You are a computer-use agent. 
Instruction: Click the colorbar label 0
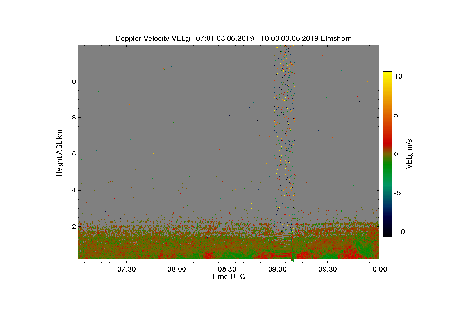pos(396,154)
